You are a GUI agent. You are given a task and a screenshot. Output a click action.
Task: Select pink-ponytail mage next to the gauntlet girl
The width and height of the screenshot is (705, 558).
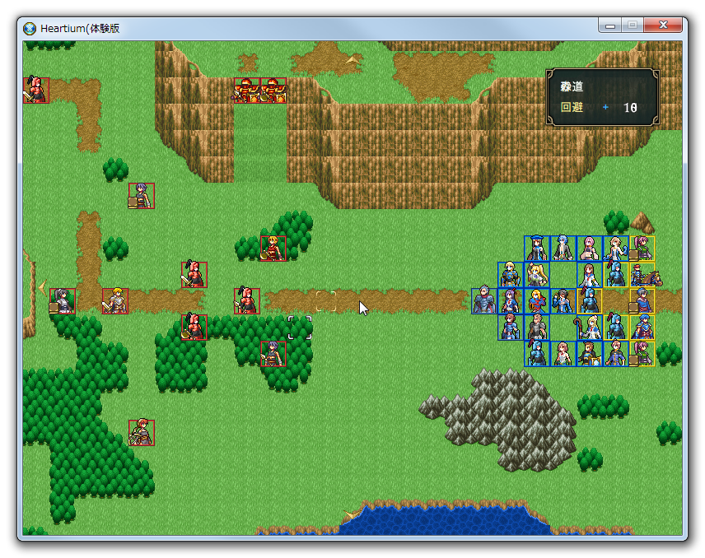coord(642,249)
